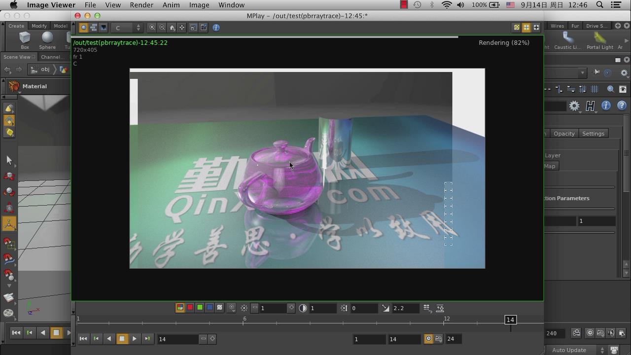This screenshot has height=355, width=631.
Task: Toggle the realtime clock playback button
Action: 428,339
